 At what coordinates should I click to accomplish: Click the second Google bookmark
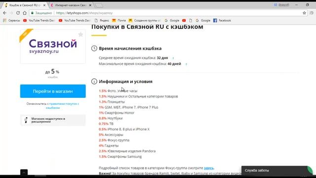[203, 20]
